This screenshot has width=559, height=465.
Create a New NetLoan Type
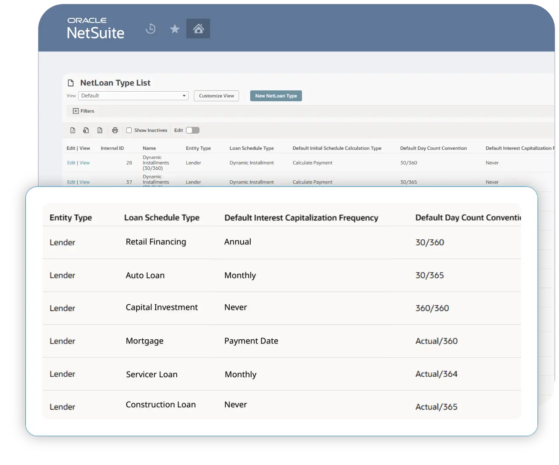(276, 96)
